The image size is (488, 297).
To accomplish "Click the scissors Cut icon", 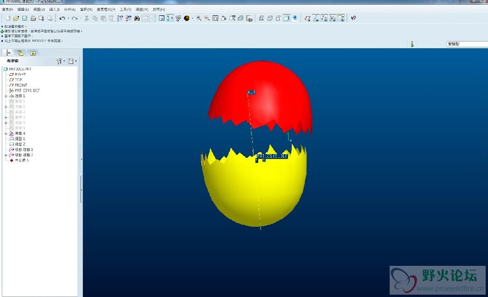I will tap(87, 18).
